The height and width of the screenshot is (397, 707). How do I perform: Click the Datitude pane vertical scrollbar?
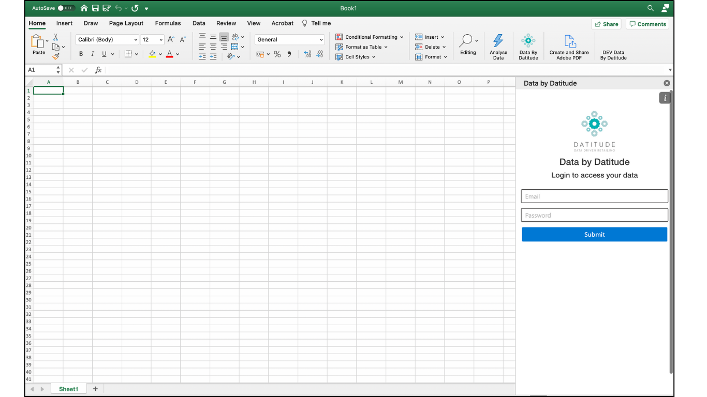point(671,233)
